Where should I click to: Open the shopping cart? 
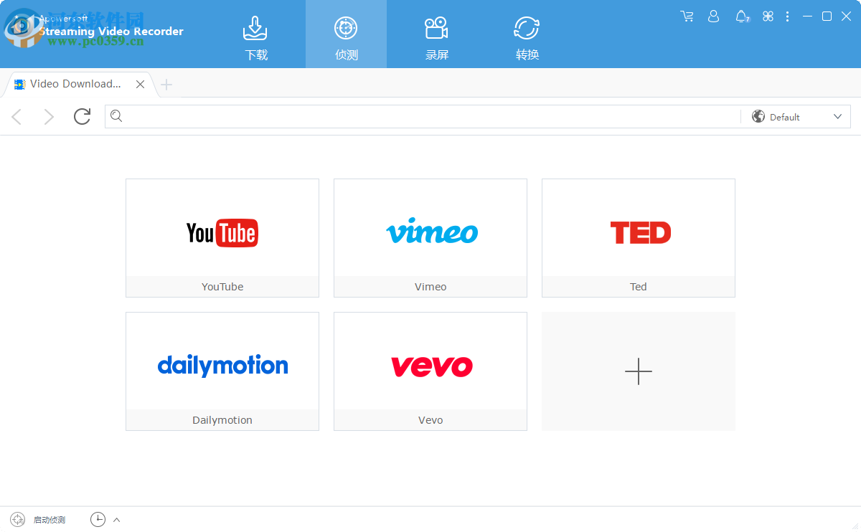coord(687,16)
